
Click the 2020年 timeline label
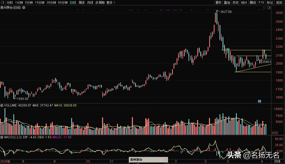click(5, 161)
